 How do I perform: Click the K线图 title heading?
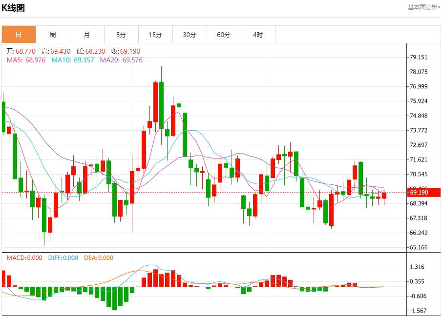[13, 8]
